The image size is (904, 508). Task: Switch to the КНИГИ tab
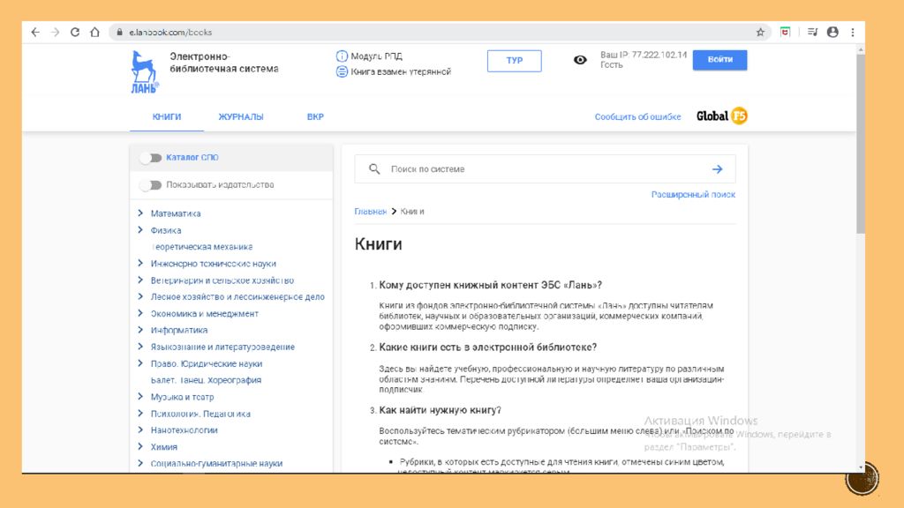167,117
